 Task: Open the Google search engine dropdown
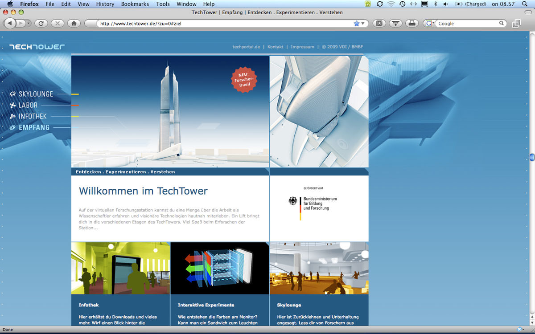[430, 24]
